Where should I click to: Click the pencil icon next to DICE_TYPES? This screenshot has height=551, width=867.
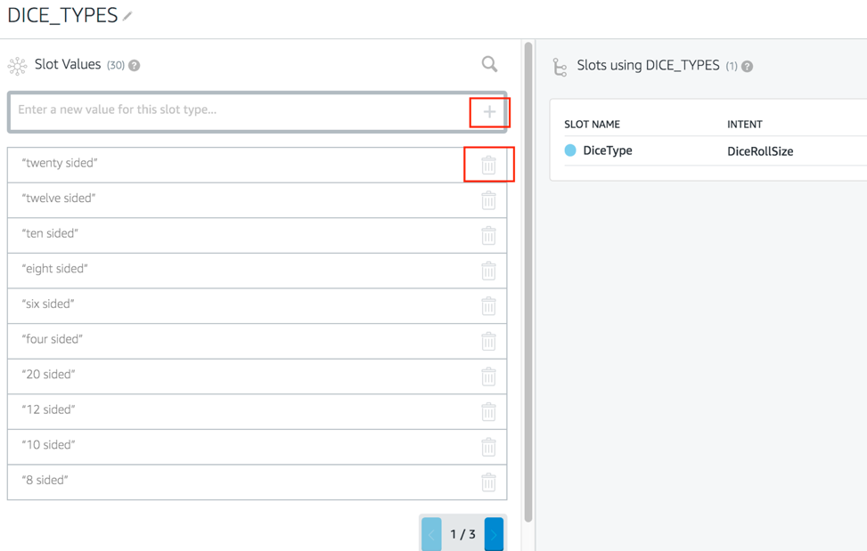pyautogui.click(x=128, y=16)
